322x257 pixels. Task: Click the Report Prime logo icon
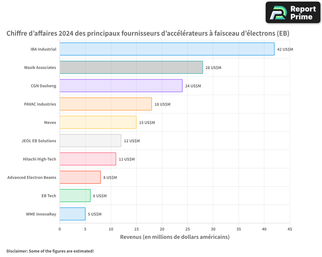[x=278, y=13]
